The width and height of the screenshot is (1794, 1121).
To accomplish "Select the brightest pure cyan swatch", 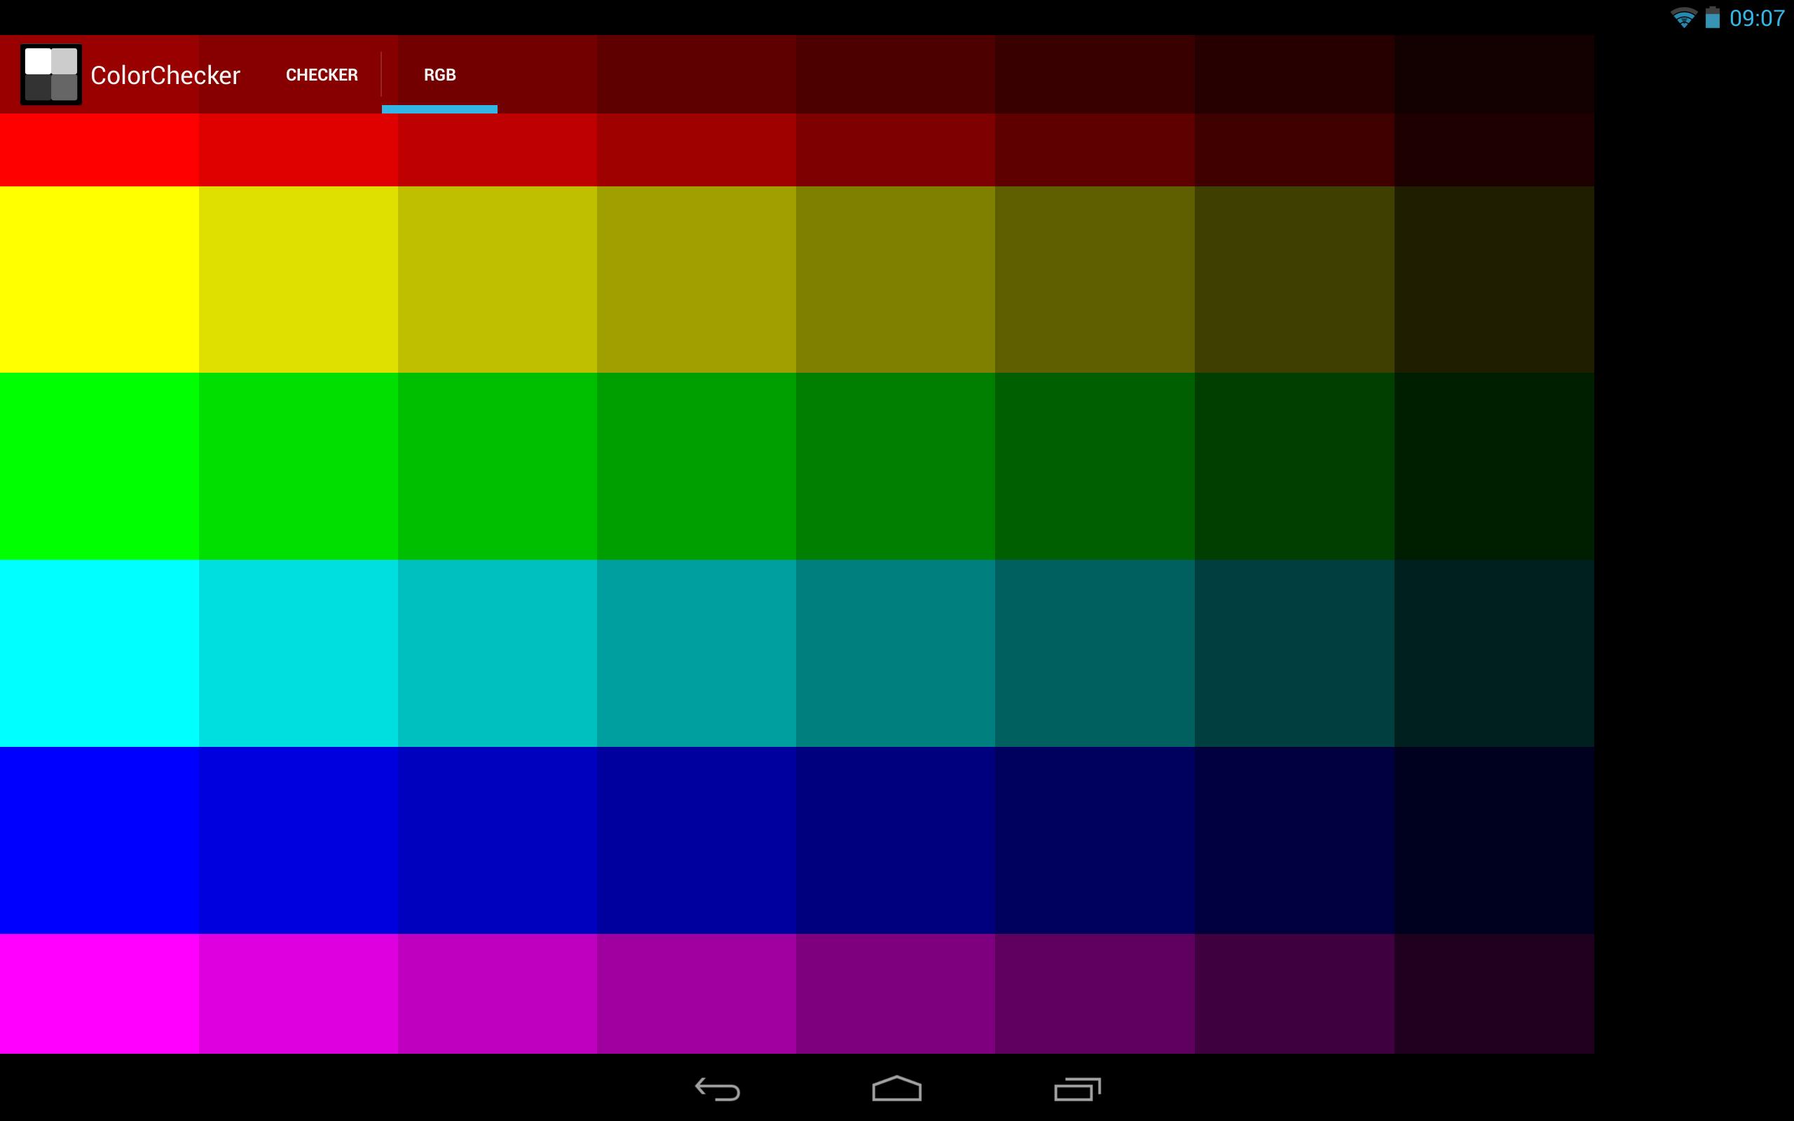I will (x=100, y=653).
